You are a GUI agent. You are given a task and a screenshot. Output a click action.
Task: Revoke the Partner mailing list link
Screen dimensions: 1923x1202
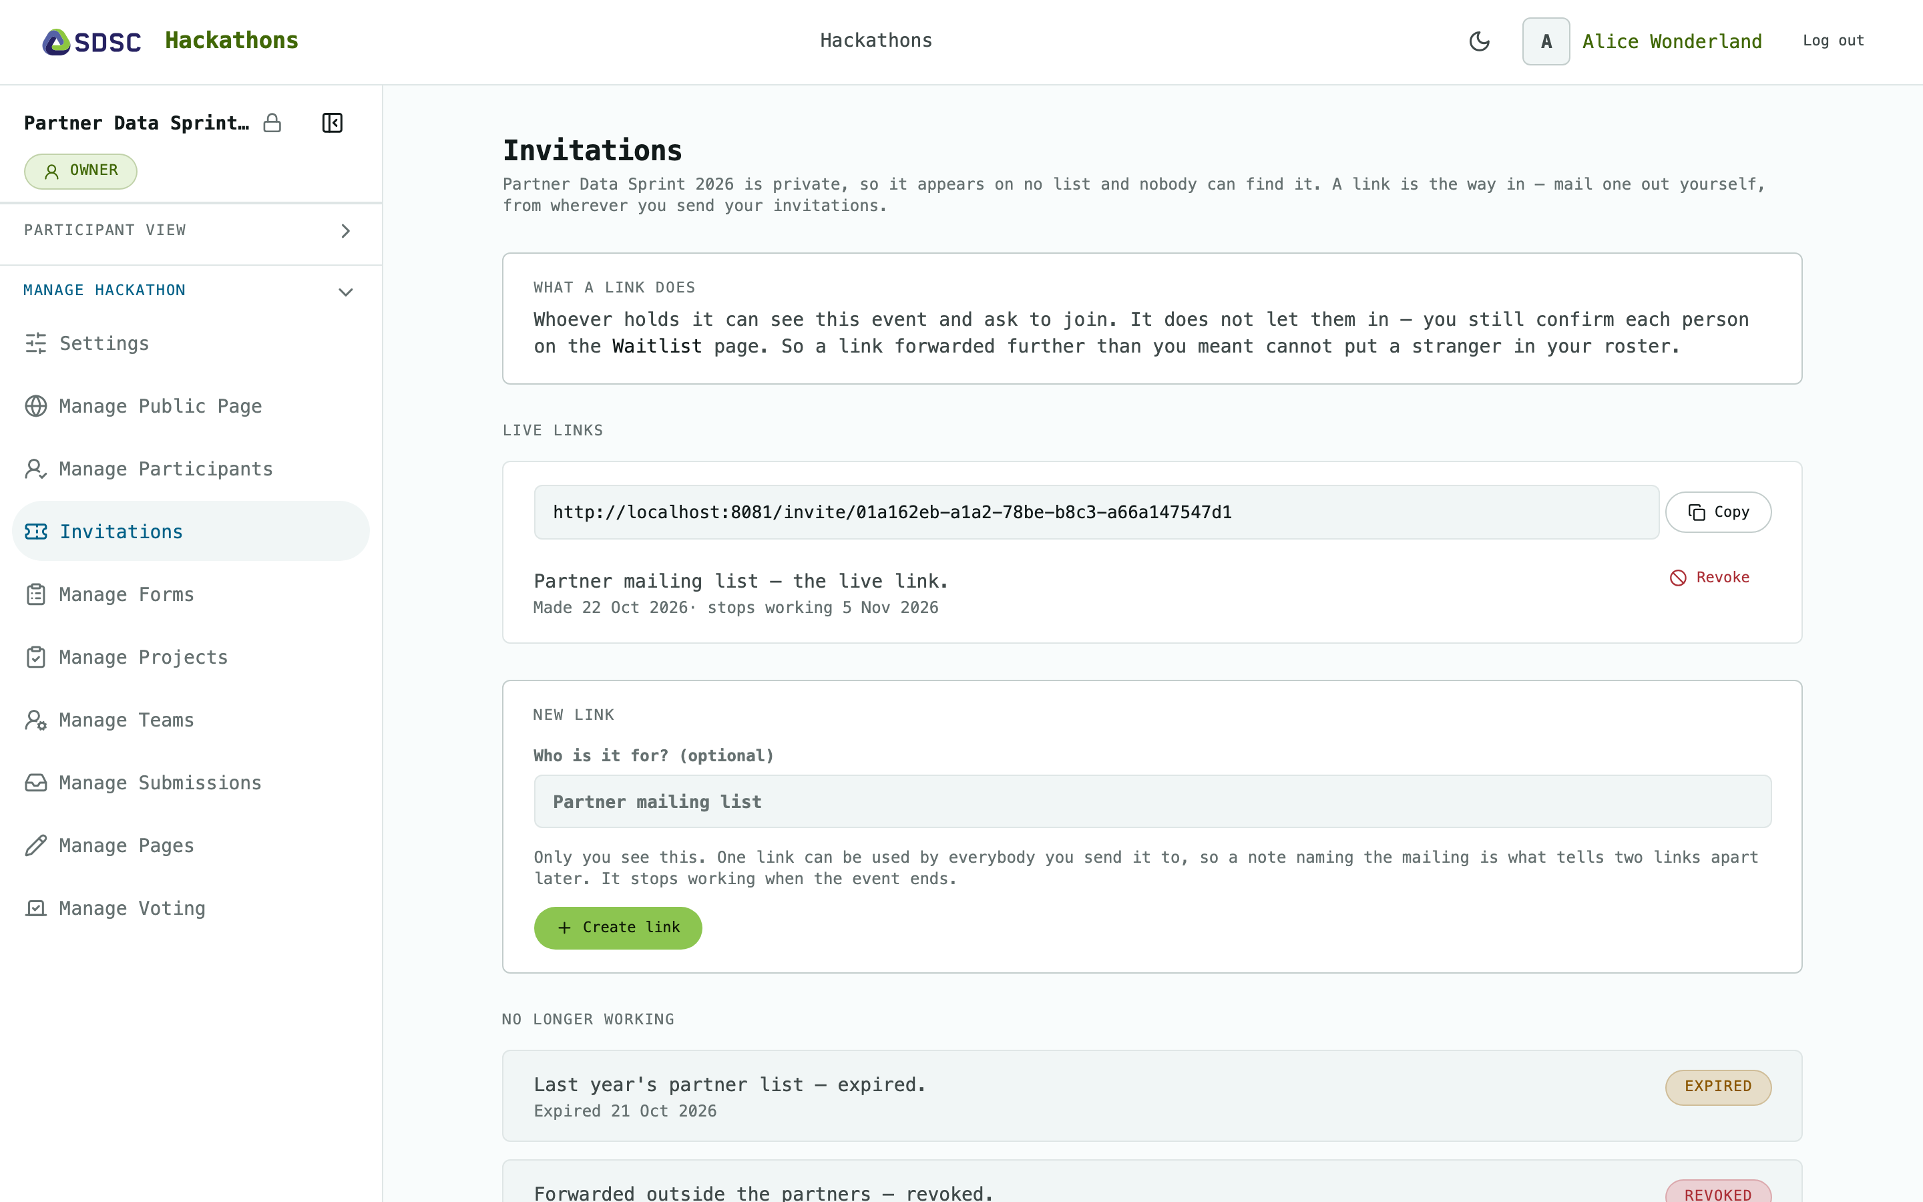tap(1709, 577)
